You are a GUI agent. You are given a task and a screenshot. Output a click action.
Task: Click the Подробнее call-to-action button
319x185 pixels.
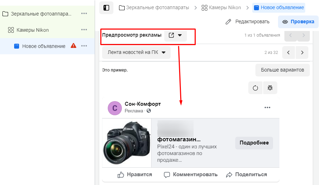point(254,143)
